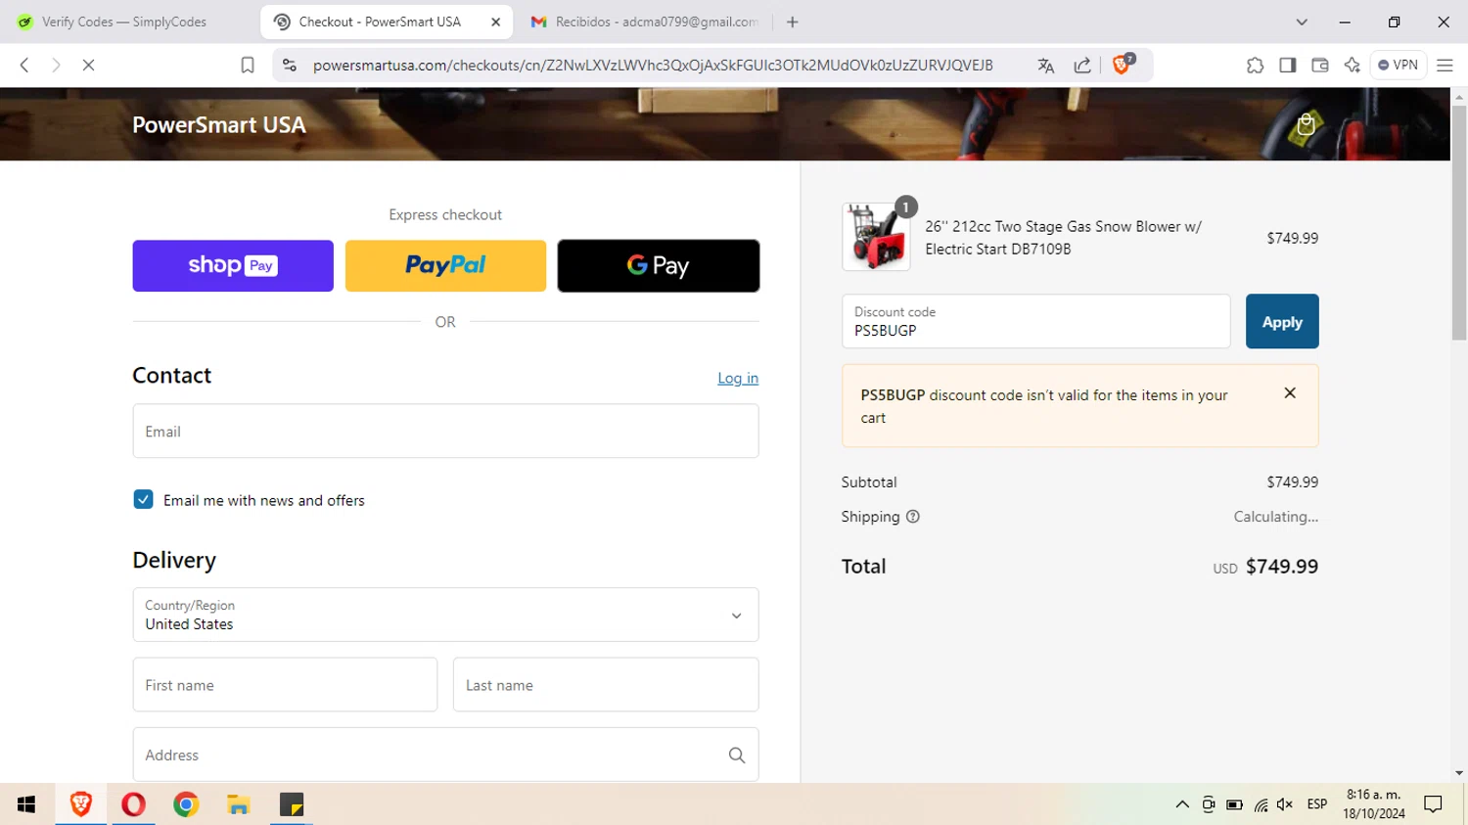
Task: Open Leo AI sparkle icon
Action: coord(1353,66)
